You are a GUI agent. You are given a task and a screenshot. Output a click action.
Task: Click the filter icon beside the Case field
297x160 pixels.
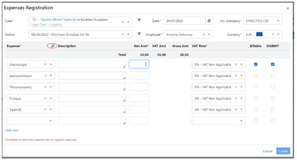pos(139,20)
